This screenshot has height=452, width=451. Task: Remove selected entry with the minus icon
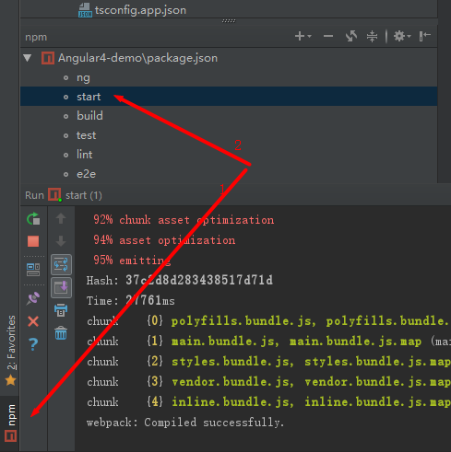(328, 36)
